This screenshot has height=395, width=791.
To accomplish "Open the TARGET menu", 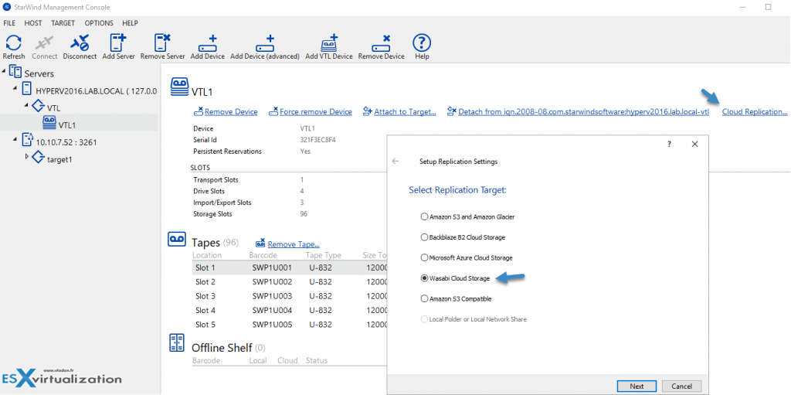I will tap(63, 23).
